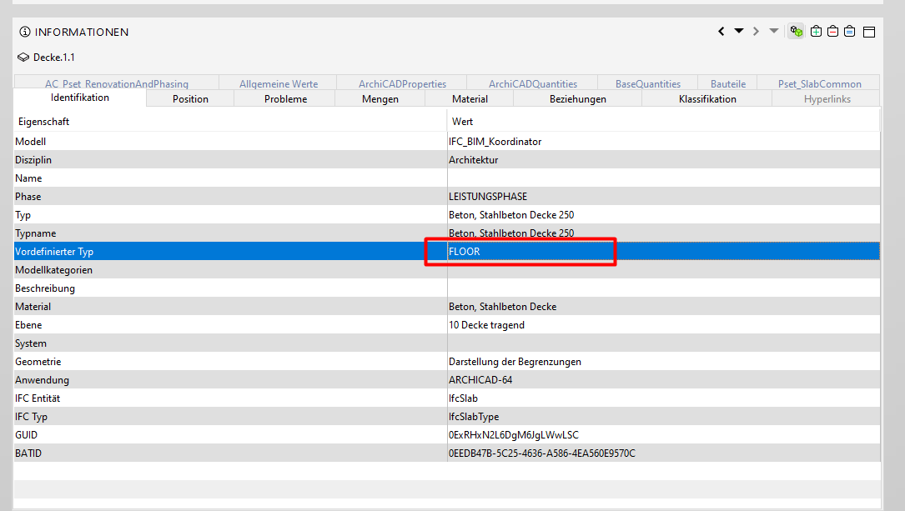Screen dimensions: 905x511
Task: Click the Material row value Beton, Stahlbeton Decke
Action: click(503, 306)
